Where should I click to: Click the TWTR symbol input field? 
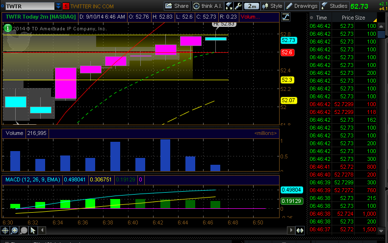(x=30, y=6)
